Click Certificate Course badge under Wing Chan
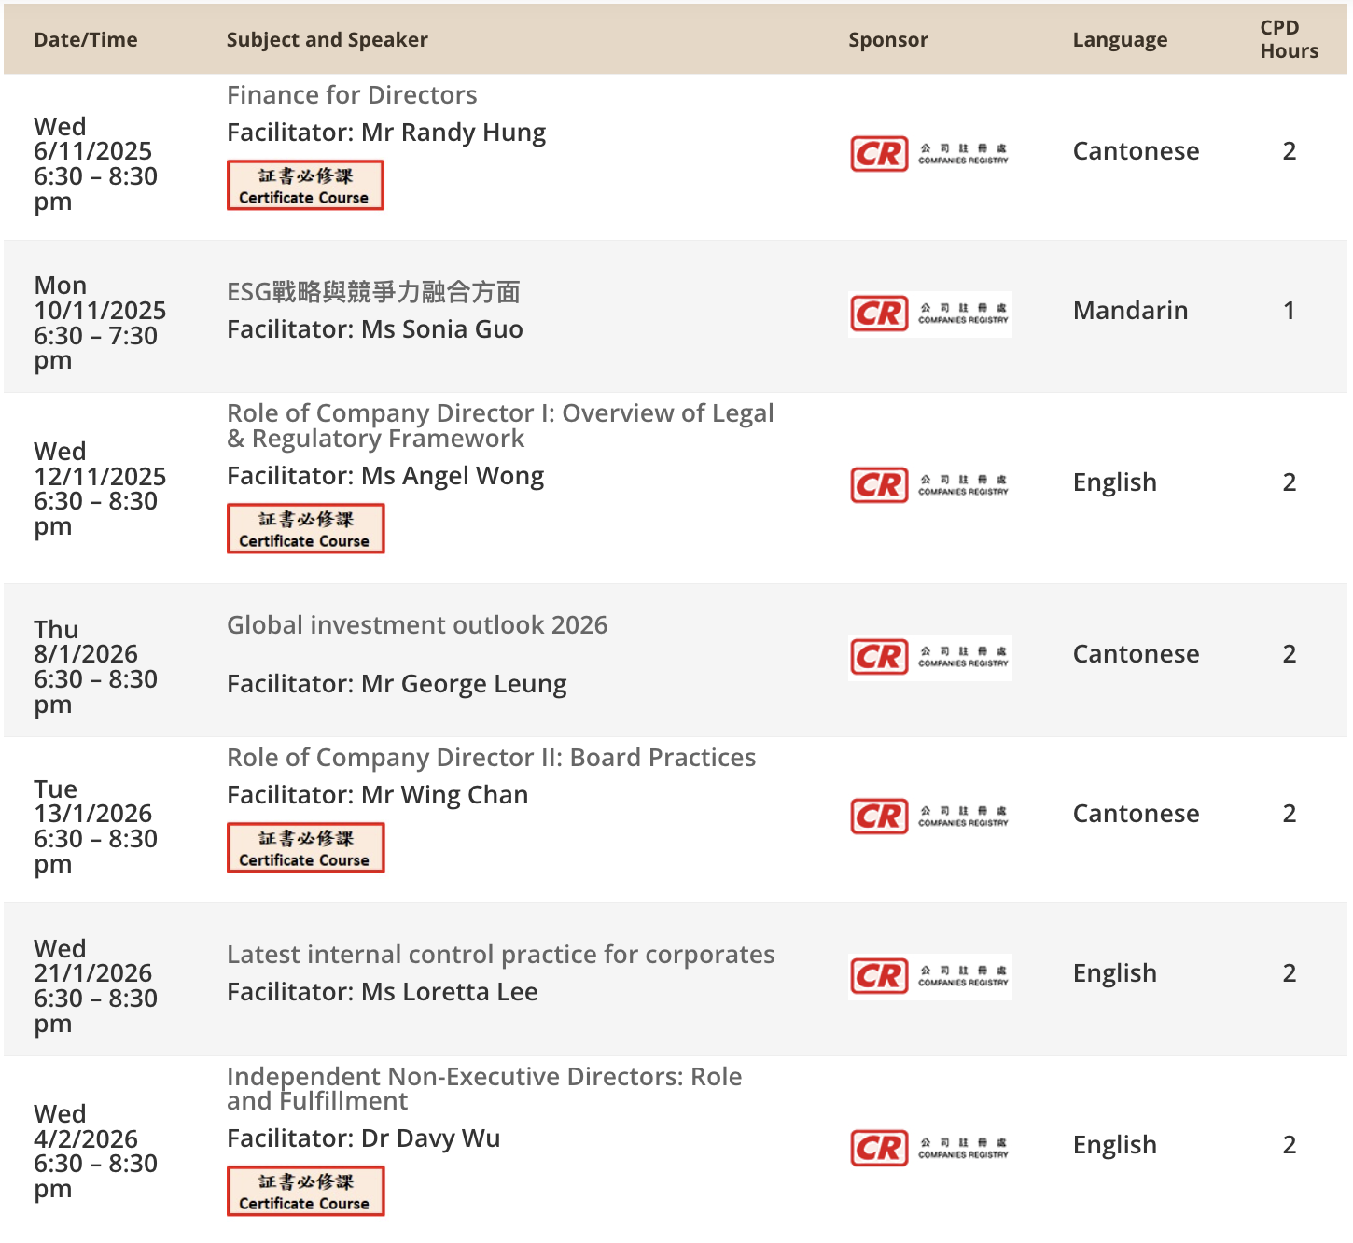1353x1243 pixels. pos(305,848)
